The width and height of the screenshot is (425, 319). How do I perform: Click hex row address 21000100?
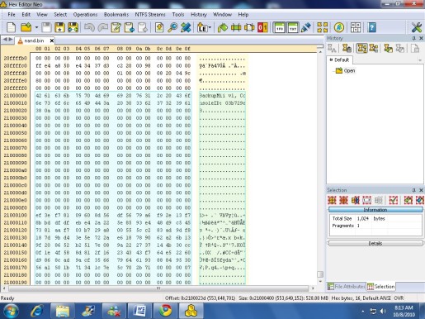coord(16,215)
